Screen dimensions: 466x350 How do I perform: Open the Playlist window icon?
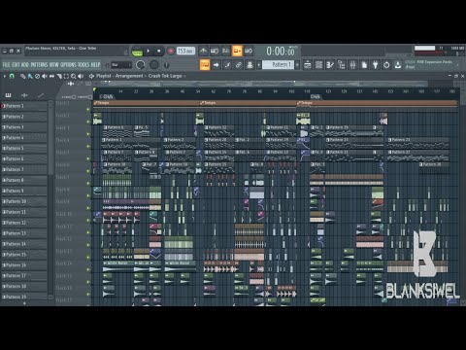(x=308, y=65)
